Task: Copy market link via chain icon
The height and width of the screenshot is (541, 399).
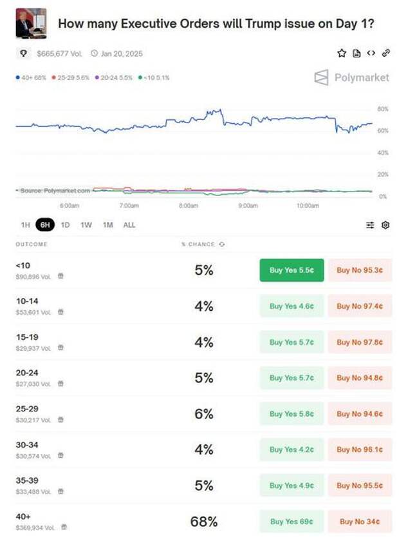Action: tap(386, 54)
